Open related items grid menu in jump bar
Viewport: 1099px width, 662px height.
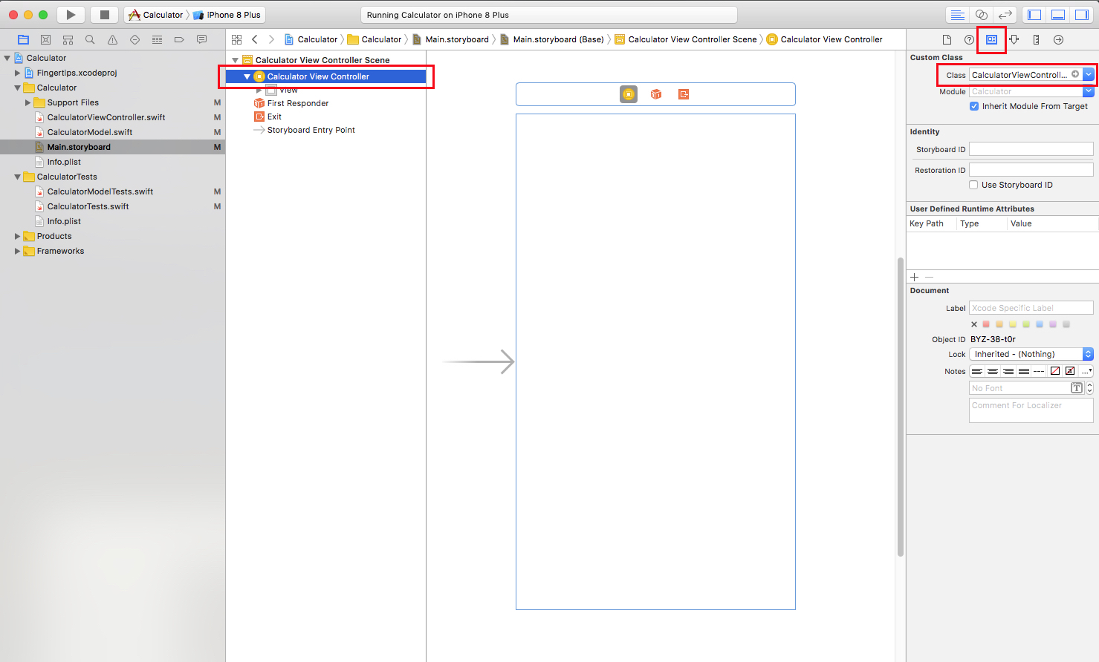coord(236,39)
